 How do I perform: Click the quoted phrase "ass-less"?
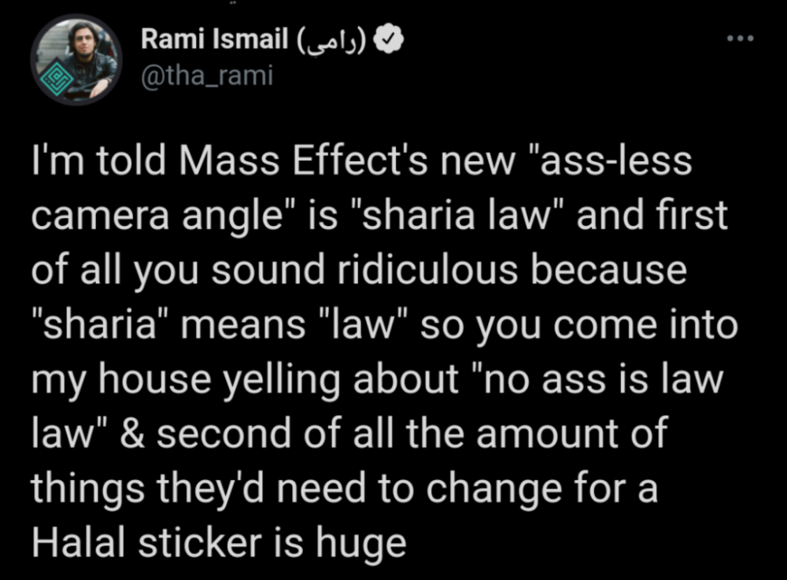(x=602, y=164)
